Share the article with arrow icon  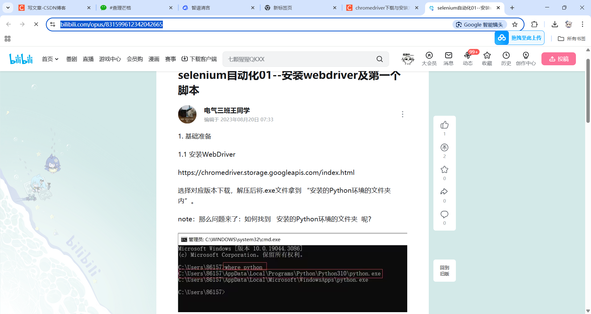pos(444,192)
